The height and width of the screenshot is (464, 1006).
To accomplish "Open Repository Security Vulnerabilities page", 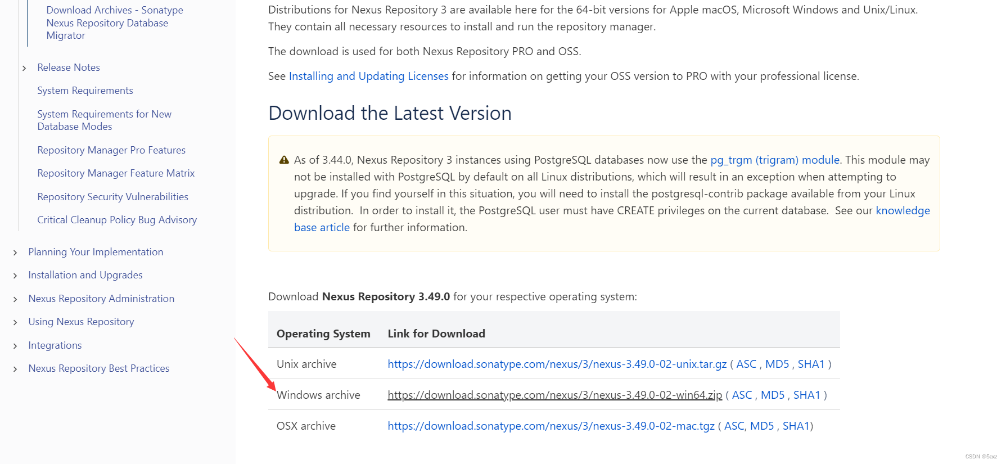I will [112, 197].
